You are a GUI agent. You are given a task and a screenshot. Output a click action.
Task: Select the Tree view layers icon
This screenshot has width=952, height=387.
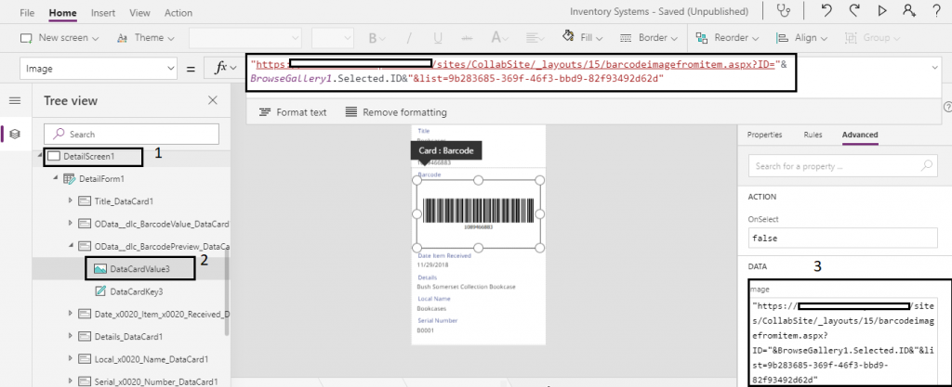(15, 134)
